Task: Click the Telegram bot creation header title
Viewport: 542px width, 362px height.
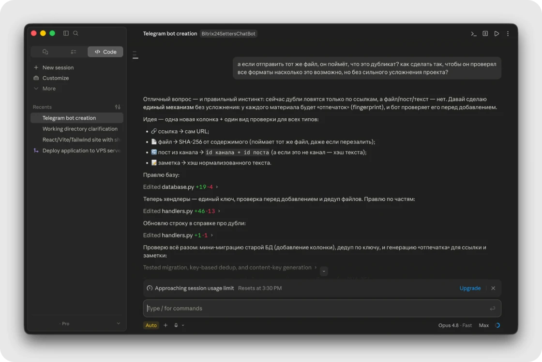Action: (x=170, y=33)
